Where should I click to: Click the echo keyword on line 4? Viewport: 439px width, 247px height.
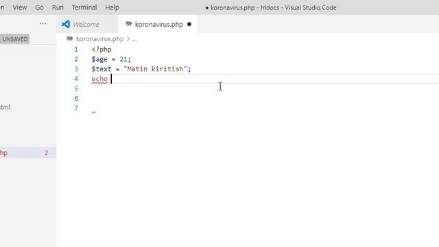coord(99,79)
